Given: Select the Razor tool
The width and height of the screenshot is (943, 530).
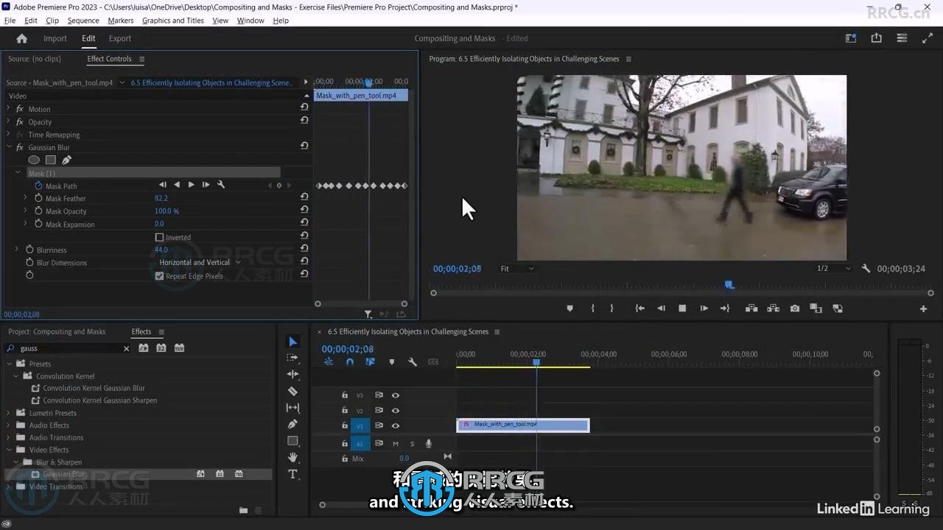Looking at the screenshot, I should pyautogui.click(x=292, y=391).
